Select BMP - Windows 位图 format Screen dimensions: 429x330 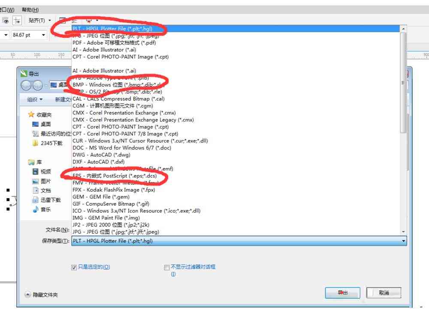235,85
